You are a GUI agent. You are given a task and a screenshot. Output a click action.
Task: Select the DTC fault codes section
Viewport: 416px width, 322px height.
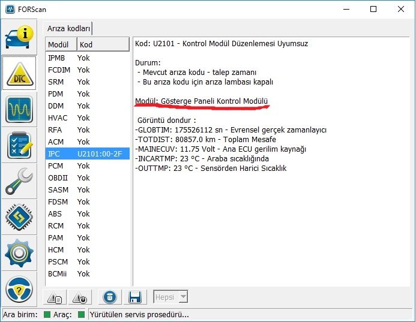tap(19, 73)
